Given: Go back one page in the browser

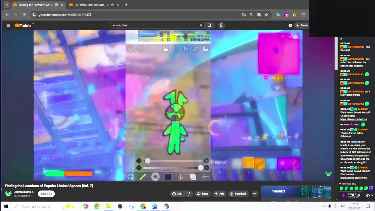Looking at the screenshot, I should pos(7,15).
